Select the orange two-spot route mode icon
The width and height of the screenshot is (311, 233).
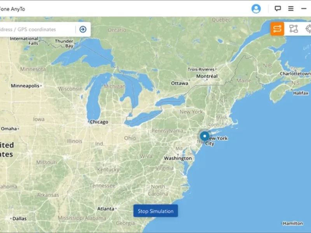click(277, 29)
